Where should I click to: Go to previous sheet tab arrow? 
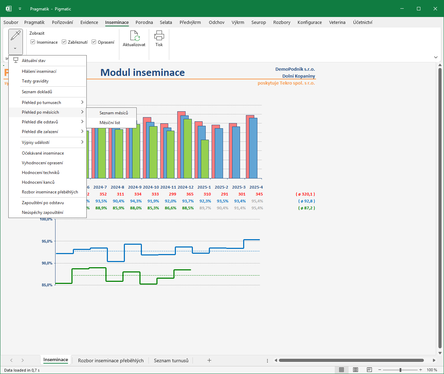pos(11,360)
